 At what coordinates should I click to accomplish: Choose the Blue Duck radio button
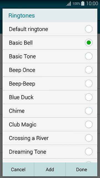coord(89,97)
